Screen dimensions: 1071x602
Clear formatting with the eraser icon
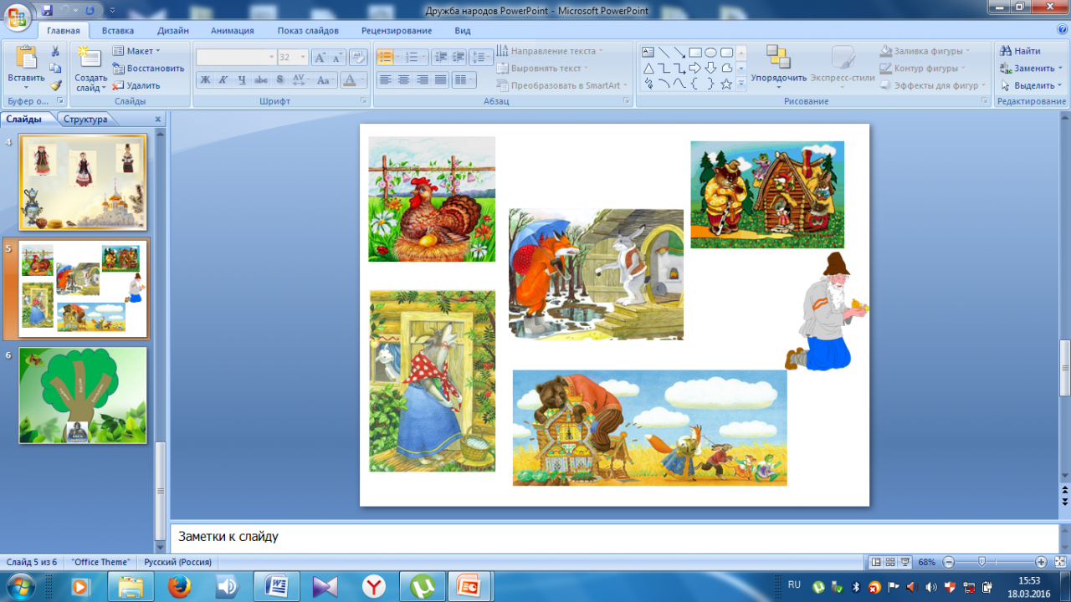pyautogui.click(x=358, y=58)
